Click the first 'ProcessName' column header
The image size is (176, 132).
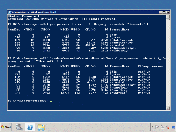tap(119, 29)
